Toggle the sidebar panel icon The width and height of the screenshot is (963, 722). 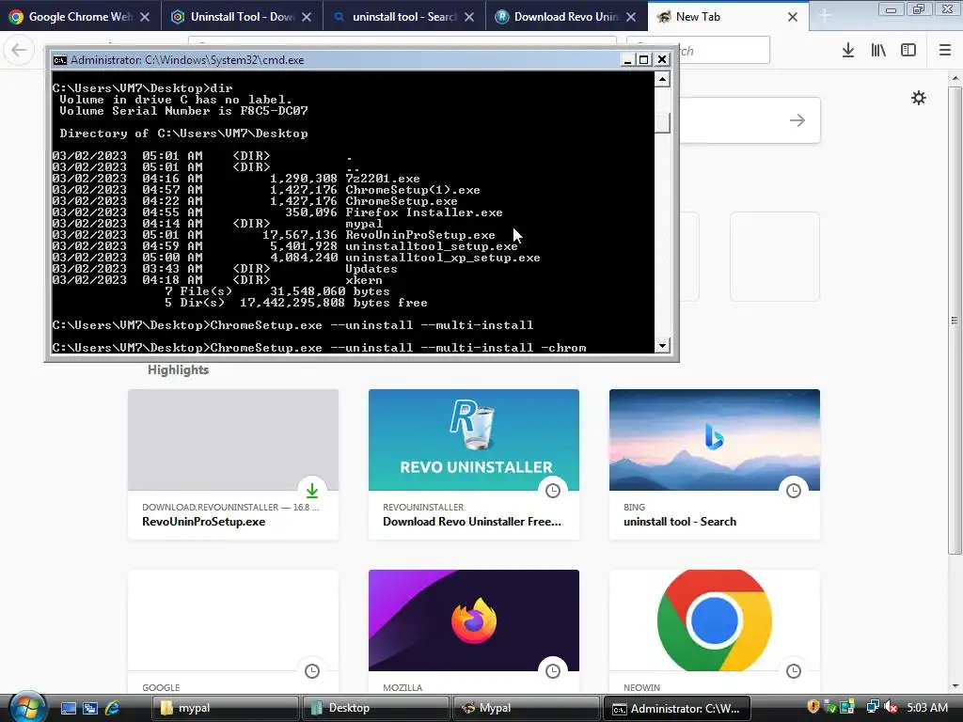coord(908,51)
